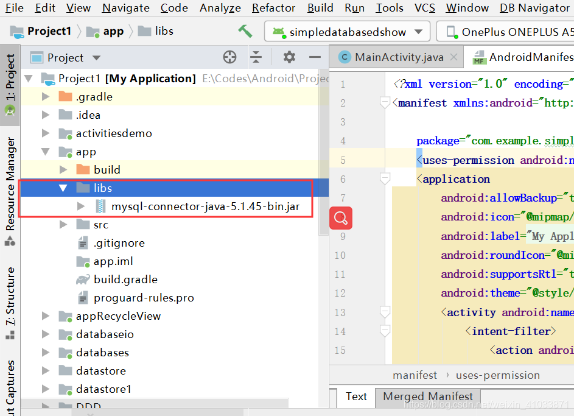The height and width of the screenshot is (416, 574).
Task: Click the locate/scroll-from-source target icon
Action: 230,57
